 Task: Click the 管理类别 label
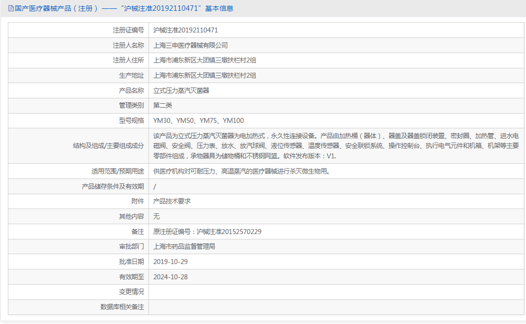(132, 105)
